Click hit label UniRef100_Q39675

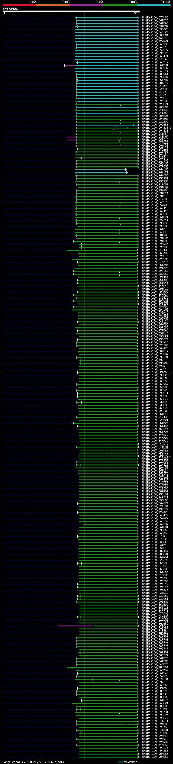tap(155, 298)
